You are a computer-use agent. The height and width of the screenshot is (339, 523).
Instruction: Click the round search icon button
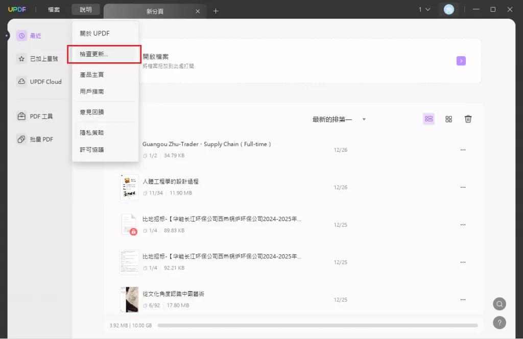point(500,304)
